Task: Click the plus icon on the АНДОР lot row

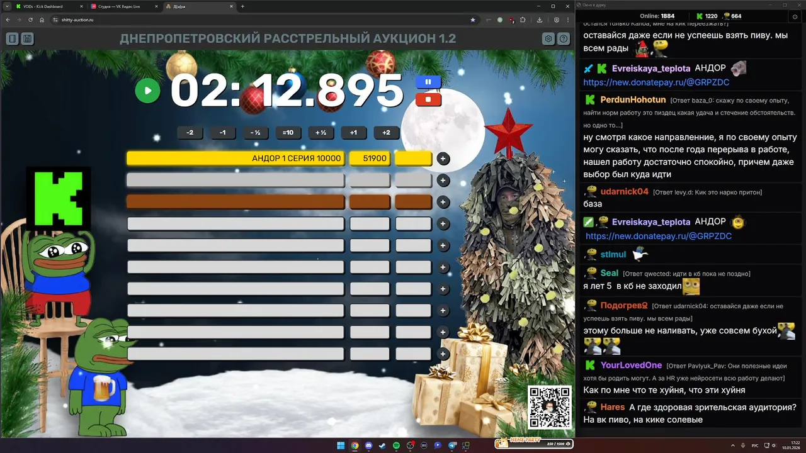Action: (443, 159)
